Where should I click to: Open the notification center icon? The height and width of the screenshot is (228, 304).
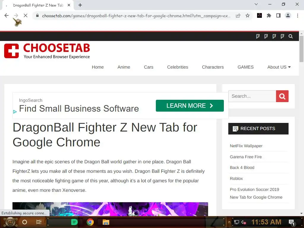click(292, 222)
